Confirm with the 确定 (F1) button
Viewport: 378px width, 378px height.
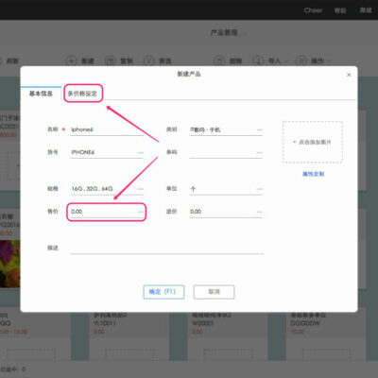click(x=163, y=292)
